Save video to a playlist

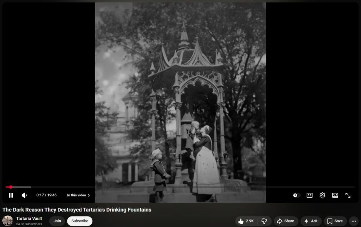tap(335, 221)
